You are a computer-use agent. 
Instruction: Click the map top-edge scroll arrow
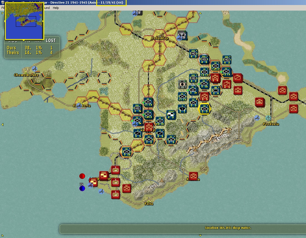pos(200,13)
